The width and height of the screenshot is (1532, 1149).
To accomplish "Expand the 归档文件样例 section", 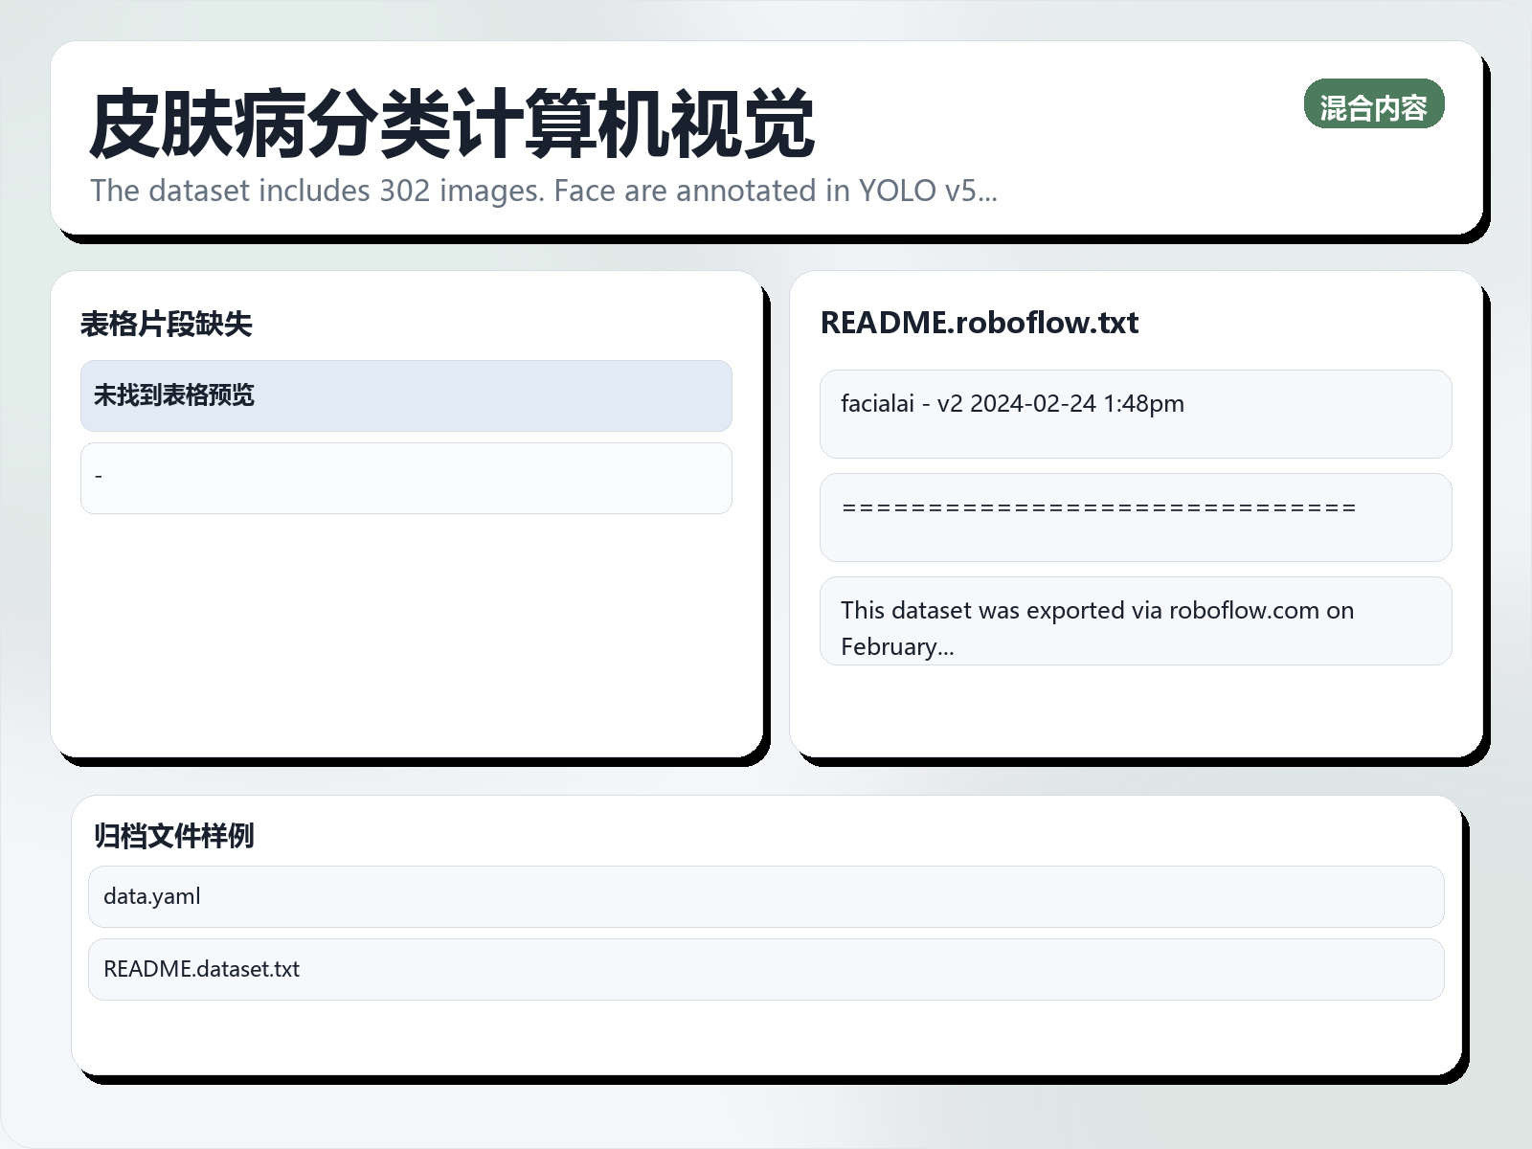I will click(174, 836).
